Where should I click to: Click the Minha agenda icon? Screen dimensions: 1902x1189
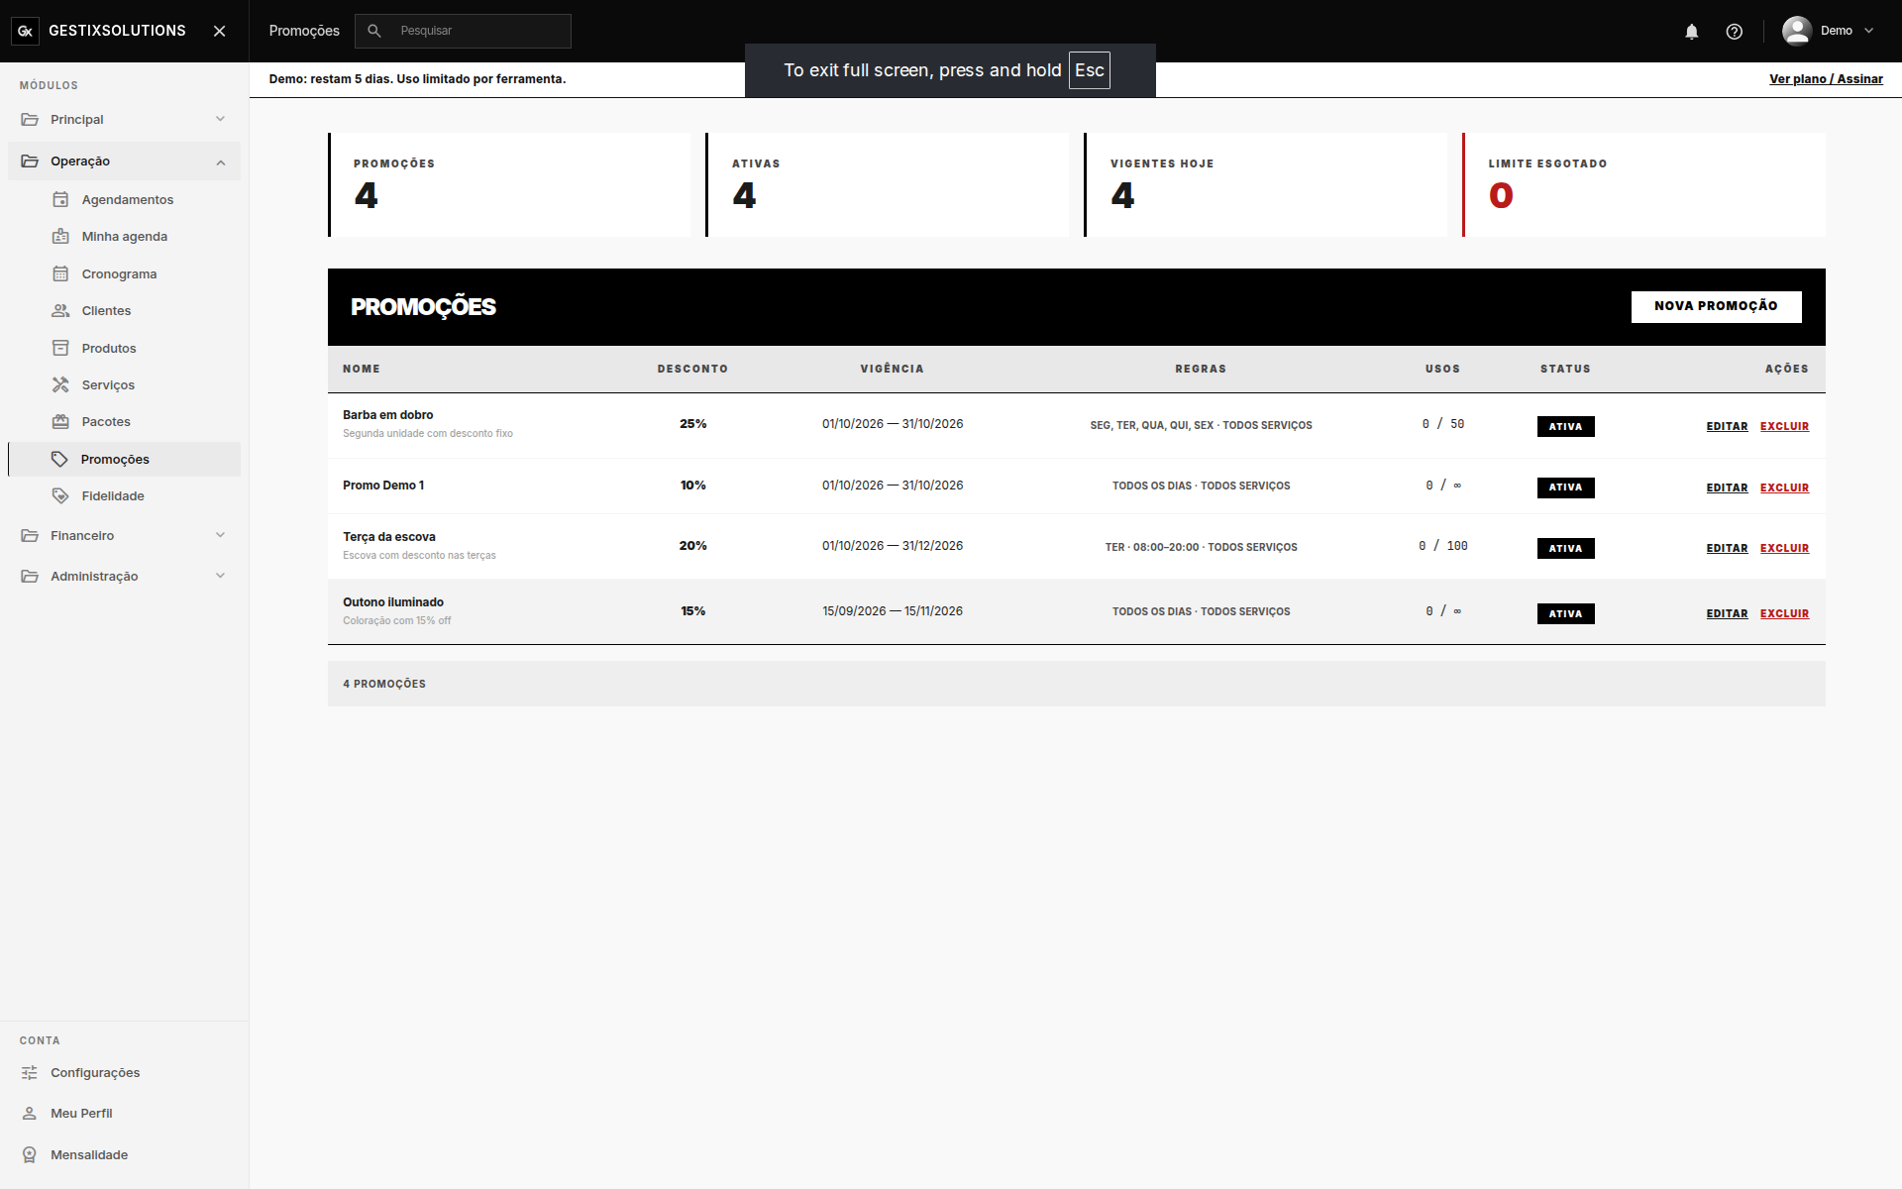pyautogui.click(x=60, y=236)
